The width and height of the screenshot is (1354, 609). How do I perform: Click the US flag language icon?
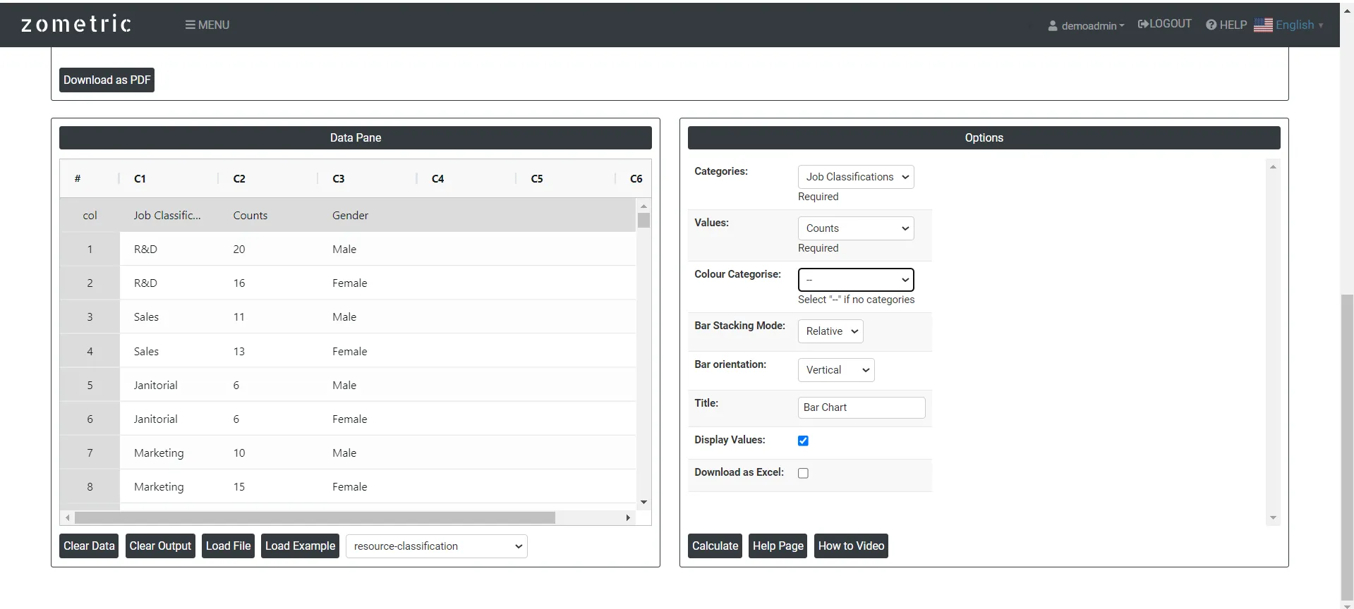coord(1263,25)
